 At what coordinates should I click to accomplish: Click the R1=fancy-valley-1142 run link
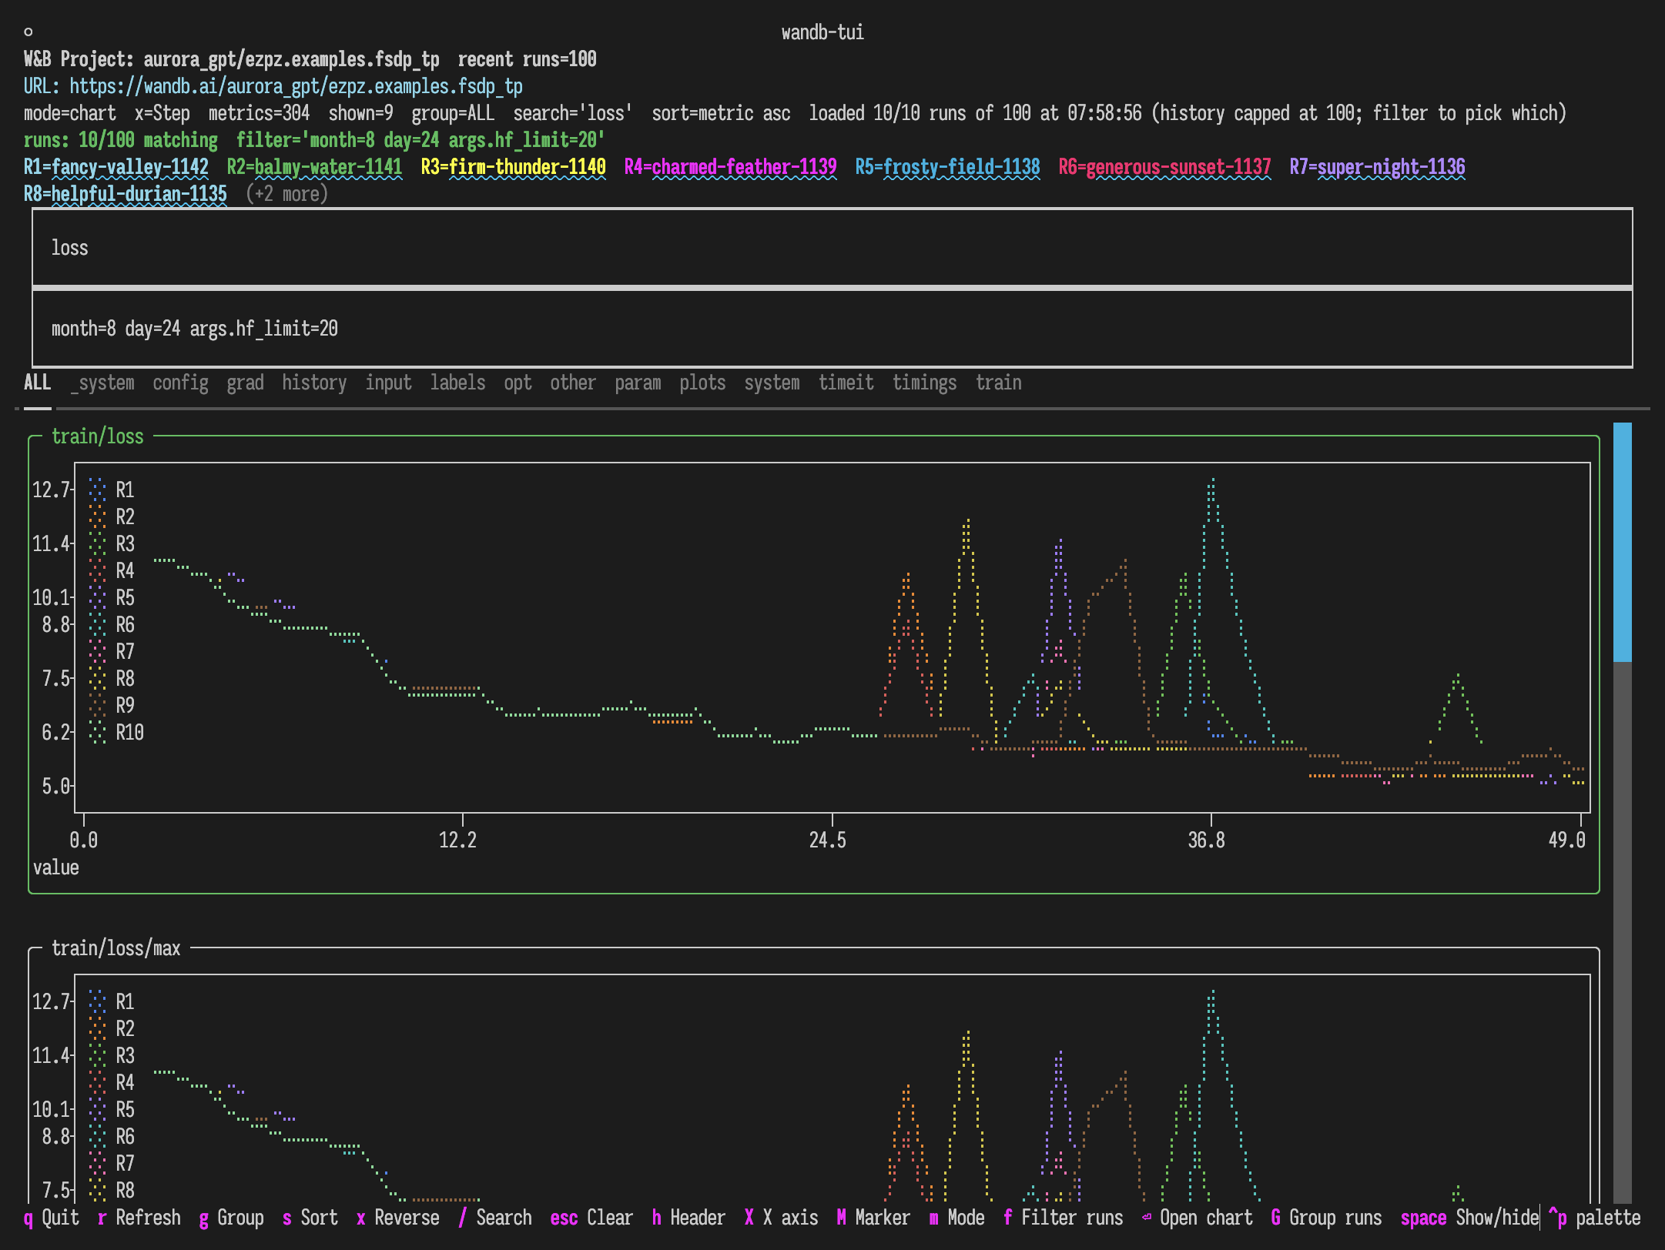click(116, 167)
